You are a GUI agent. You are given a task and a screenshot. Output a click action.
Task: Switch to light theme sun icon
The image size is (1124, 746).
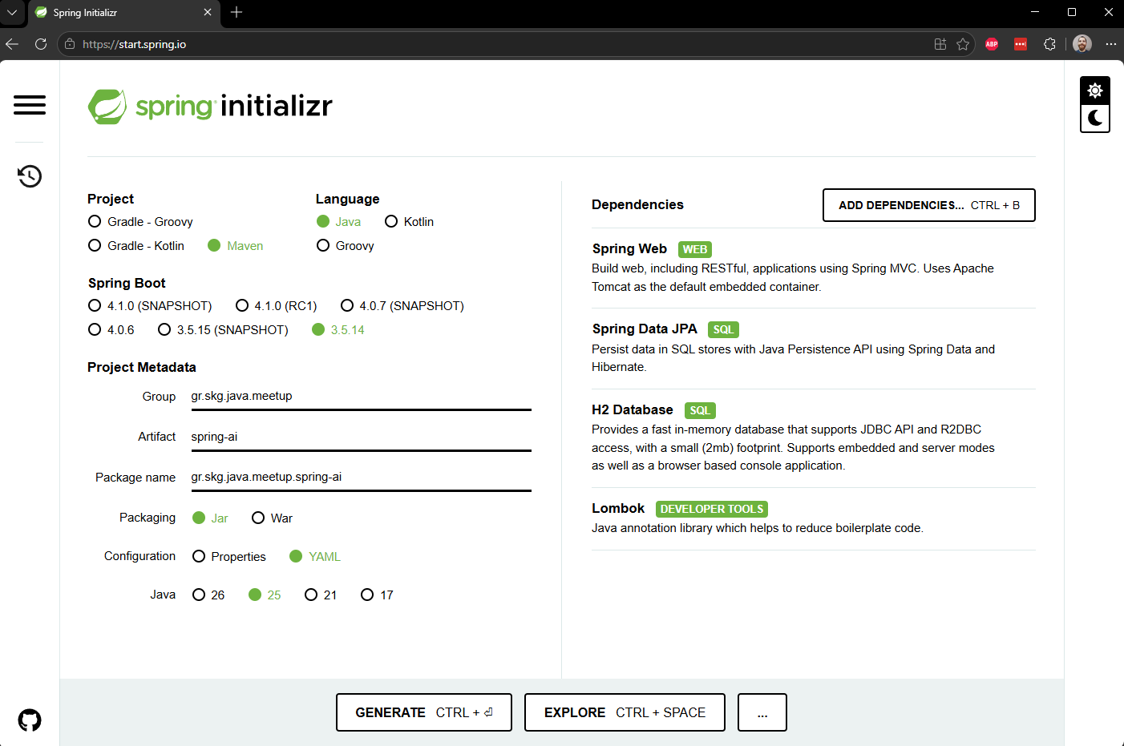pyautogui.click(x=1095, y=91)
